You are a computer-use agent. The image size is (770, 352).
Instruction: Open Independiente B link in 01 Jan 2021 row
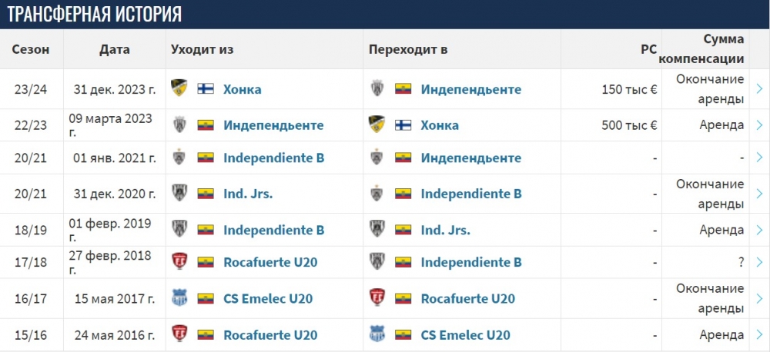point(273,158)
